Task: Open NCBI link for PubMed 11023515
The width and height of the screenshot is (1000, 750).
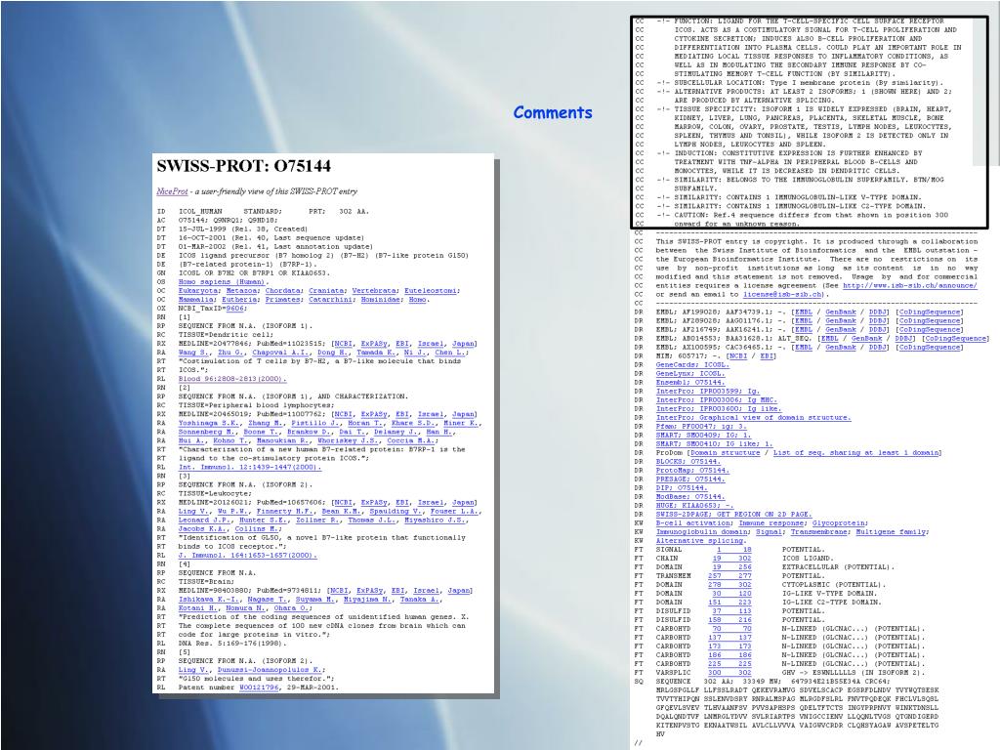Action: pyautogui.click(x=343, y=344)
